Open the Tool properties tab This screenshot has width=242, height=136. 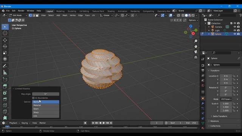click(x=203, y=59)
